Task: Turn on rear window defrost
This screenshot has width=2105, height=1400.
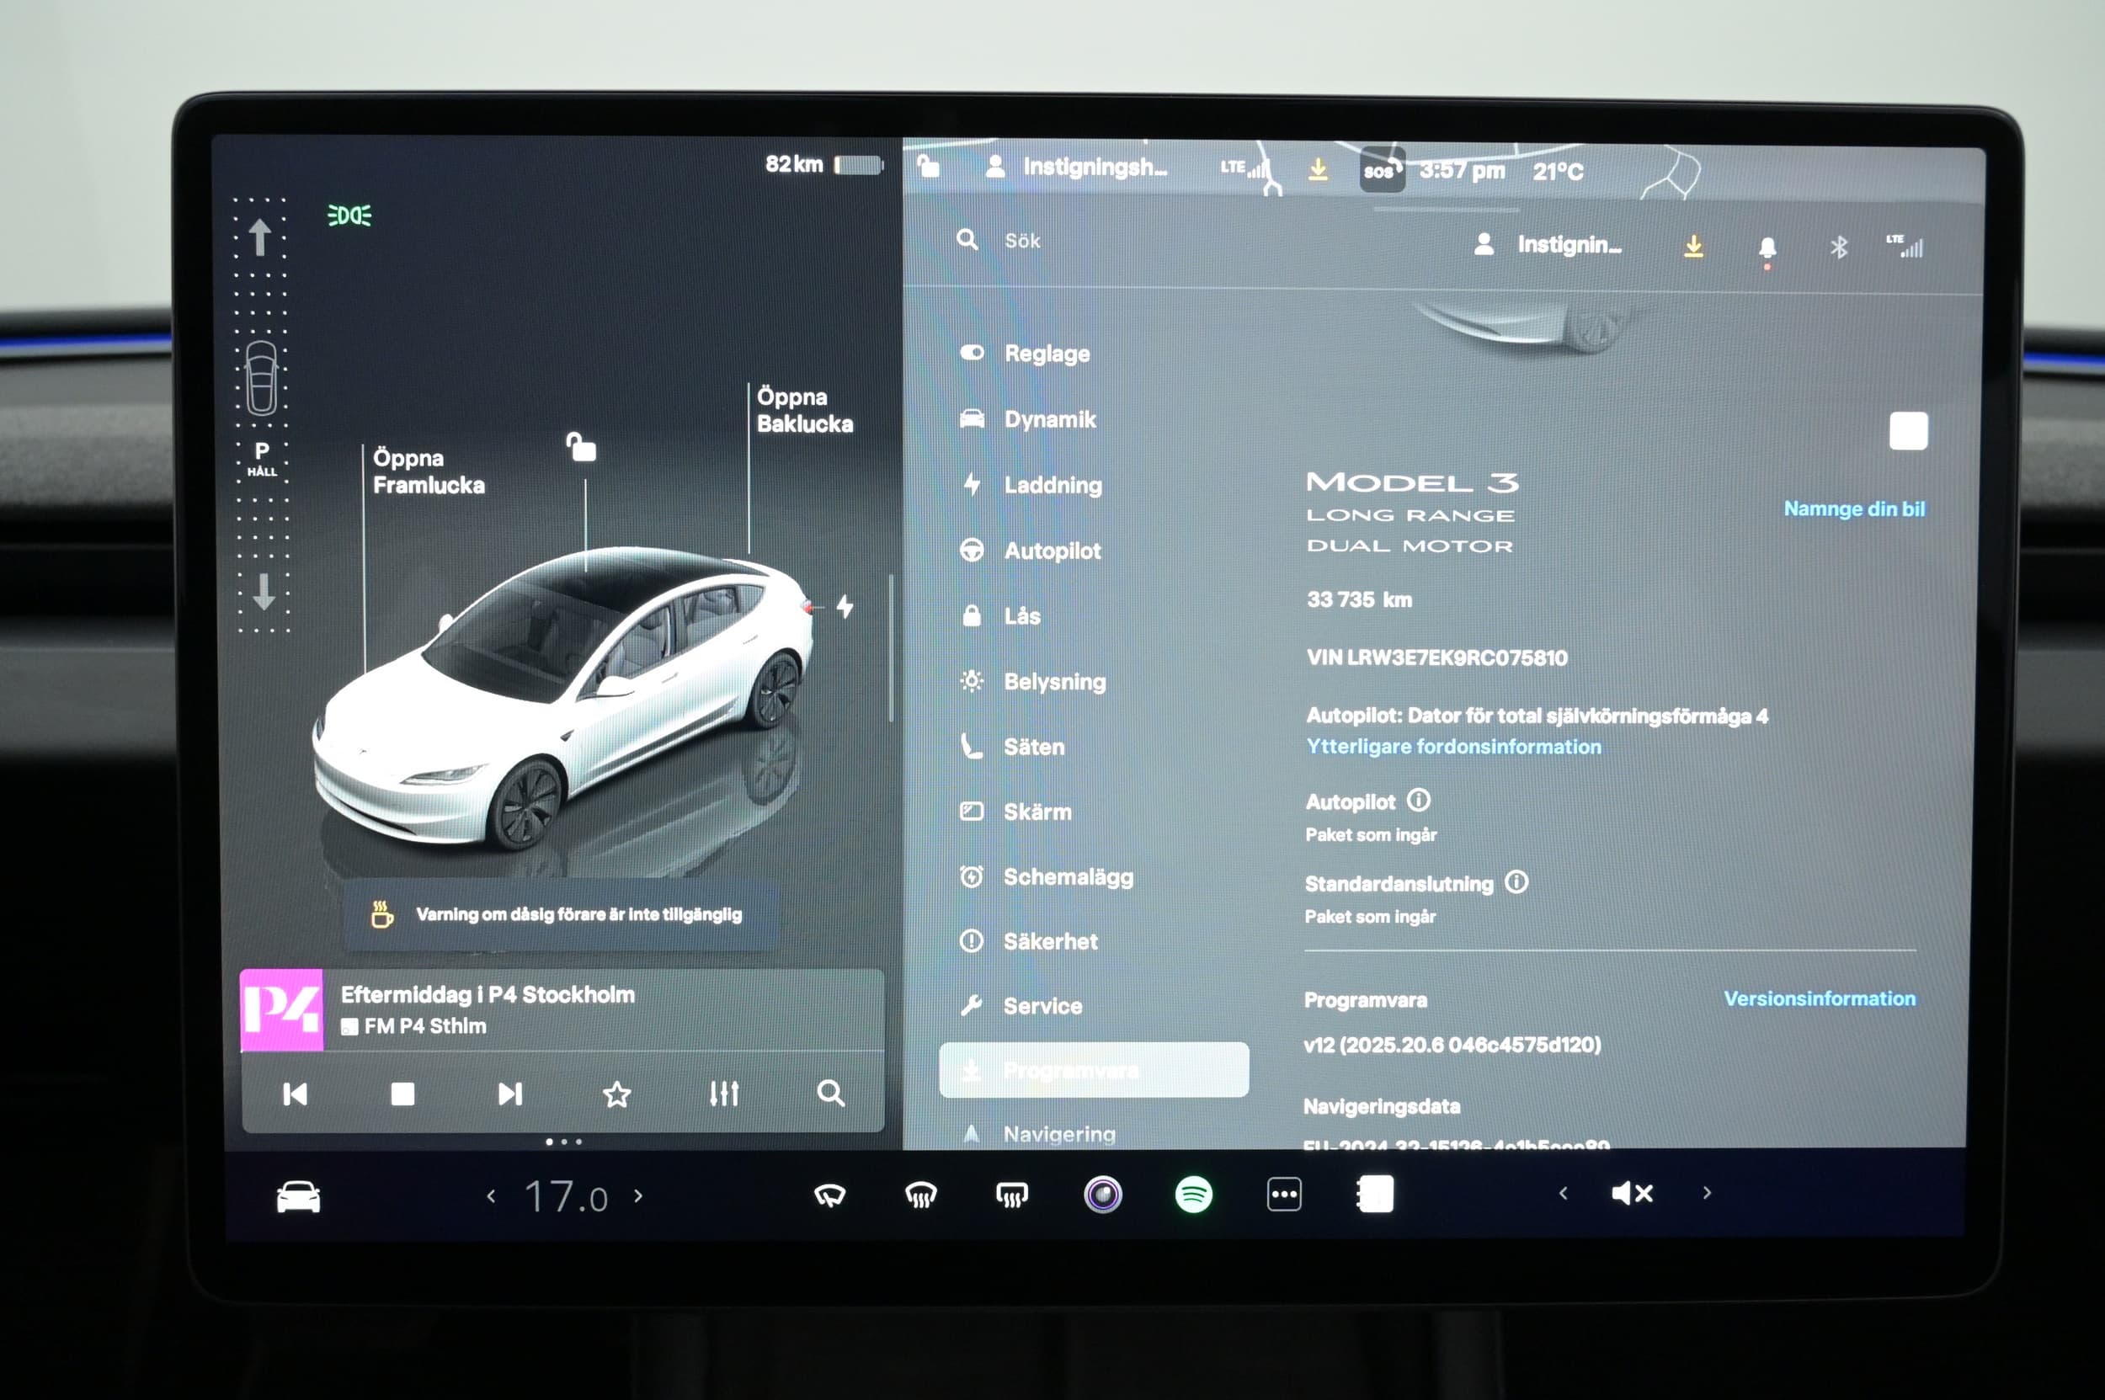Action: [x=1012, y=1195]
